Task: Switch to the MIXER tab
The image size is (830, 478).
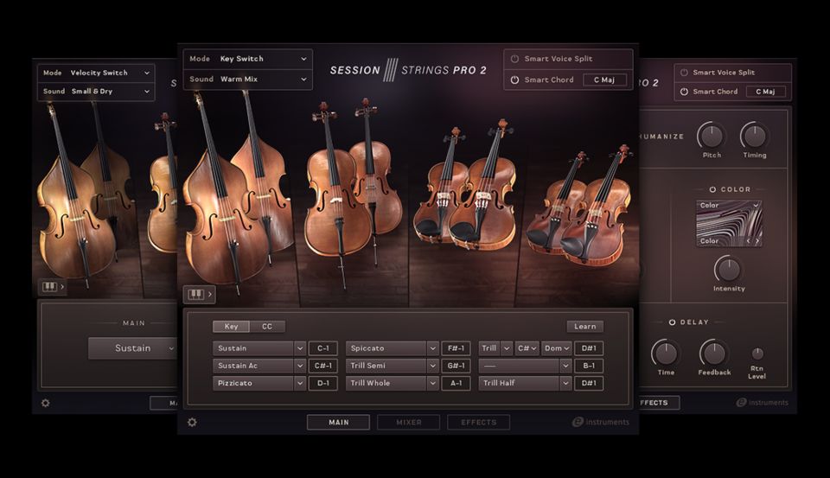Action: (409, 423)
